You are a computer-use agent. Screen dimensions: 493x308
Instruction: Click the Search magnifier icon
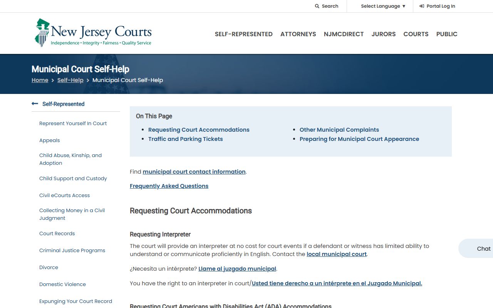[x=317, y=6]
